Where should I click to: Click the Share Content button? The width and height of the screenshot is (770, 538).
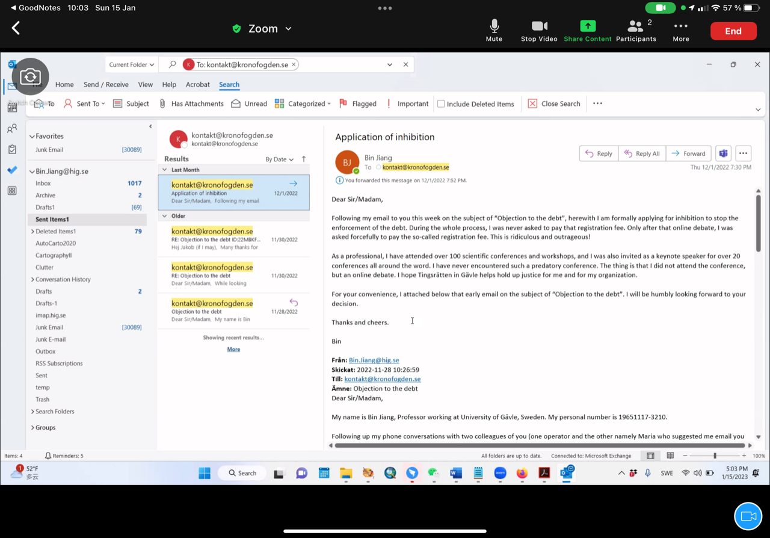pos(588,30)
